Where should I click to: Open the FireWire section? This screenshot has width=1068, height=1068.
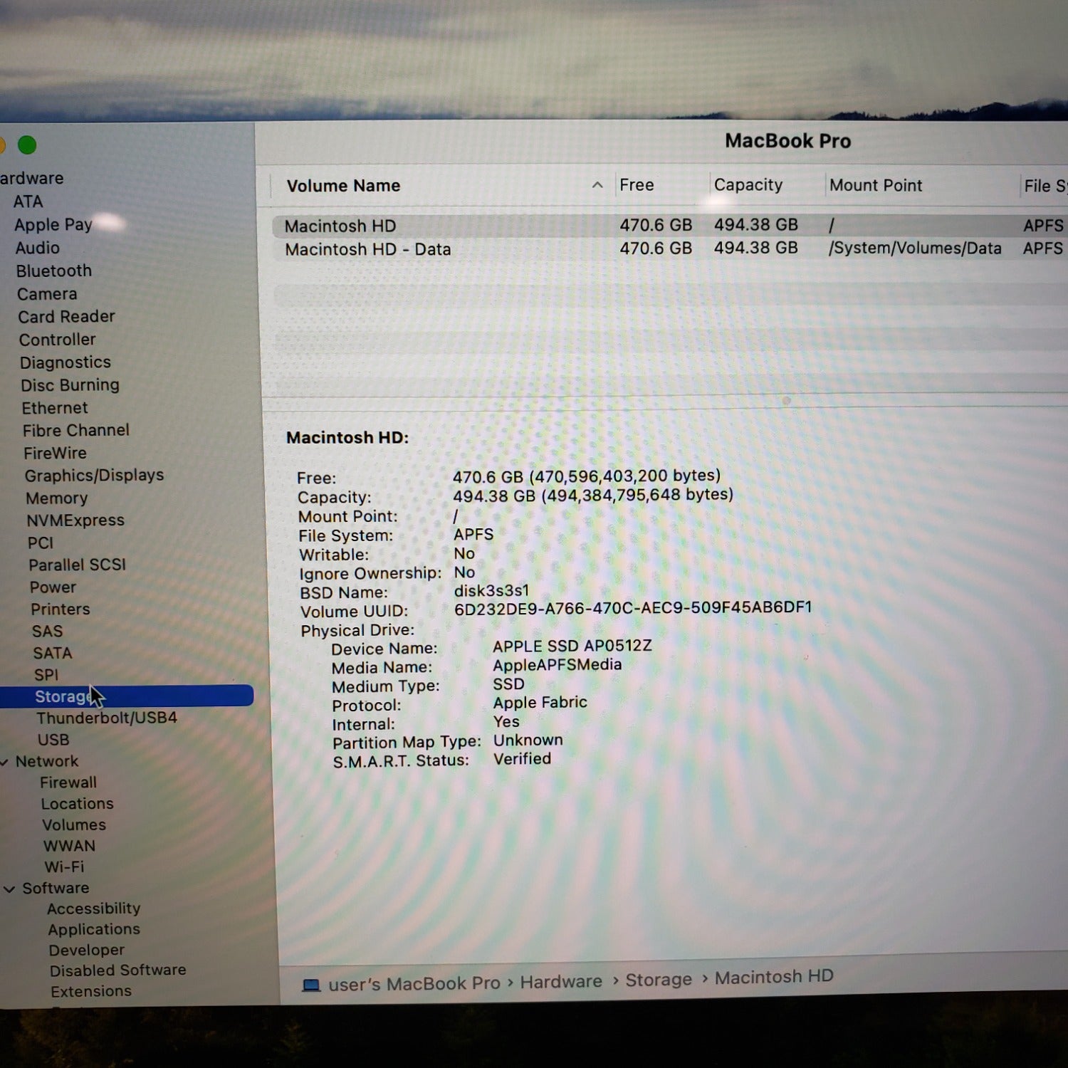[55, 453]
